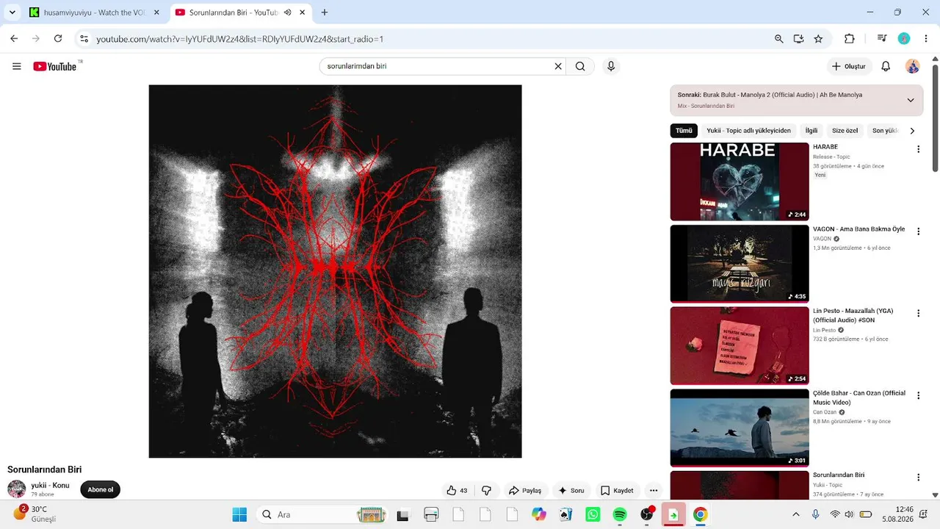
Task: Open WhatsApp from the taskbar
Action: coord(593,514)
